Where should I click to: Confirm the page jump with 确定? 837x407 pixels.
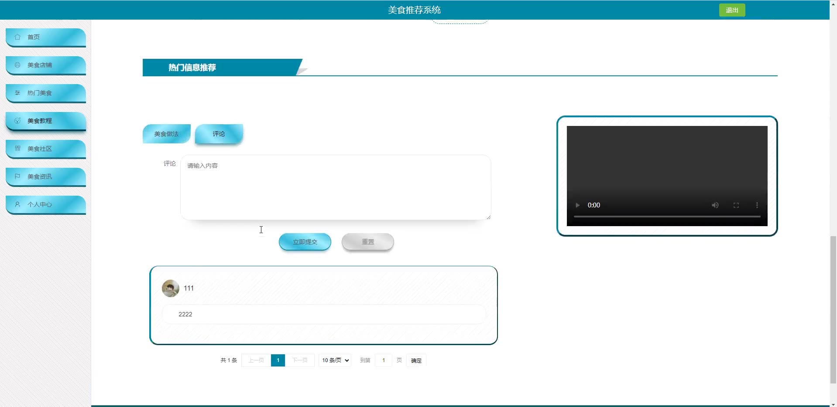pyautogui.click(x=416, y=360)
